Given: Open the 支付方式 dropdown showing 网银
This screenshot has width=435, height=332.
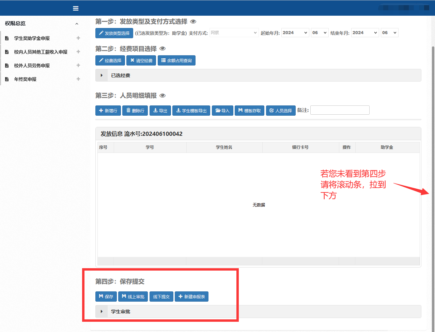Looking at the screenshot, I should pos(234,33).
